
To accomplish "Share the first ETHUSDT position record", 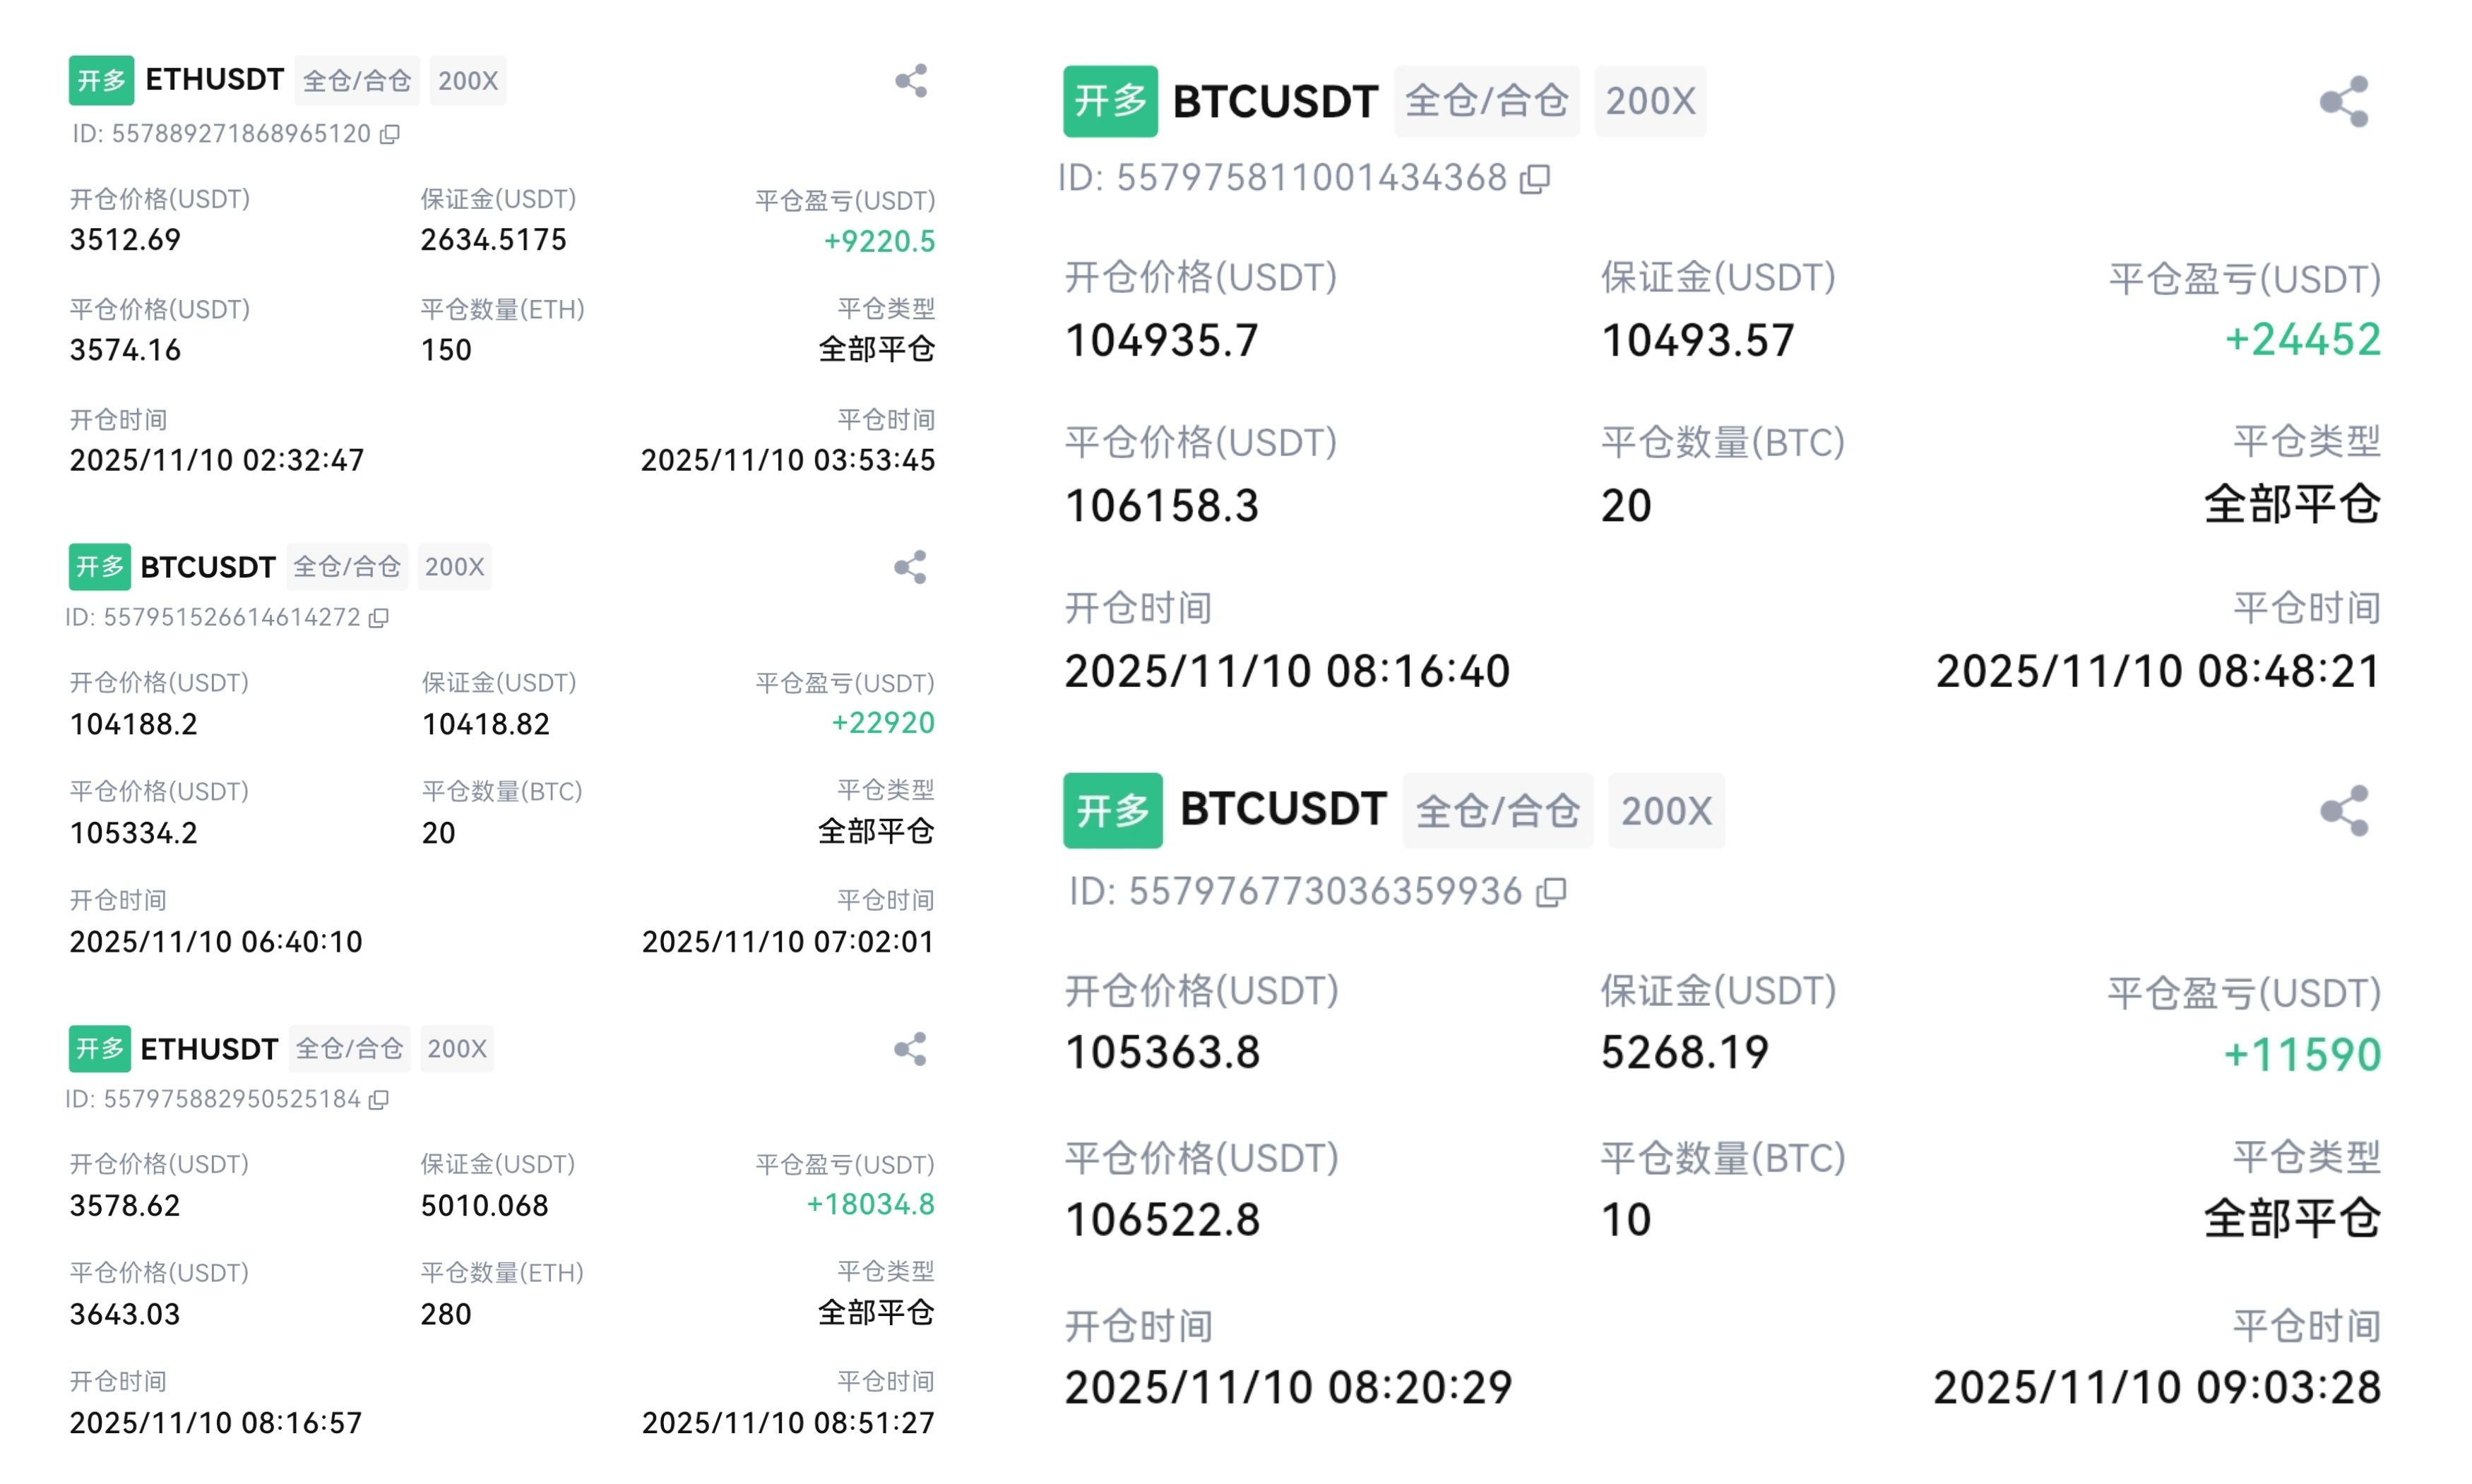I will (910, 80).
